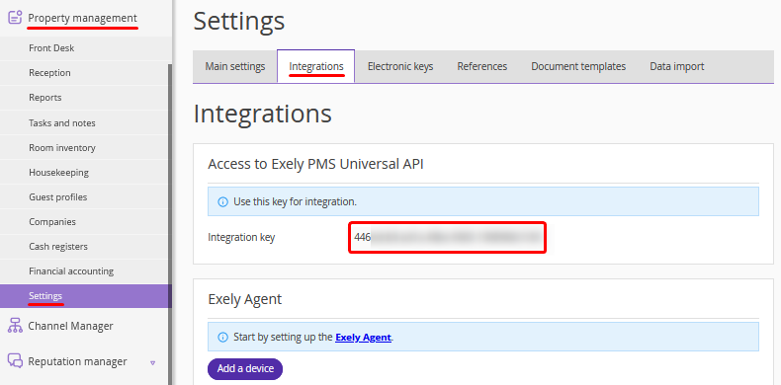Click info icon beside 'Use this key'
This screenshot has width=781, height=385.
pos(223,202)
